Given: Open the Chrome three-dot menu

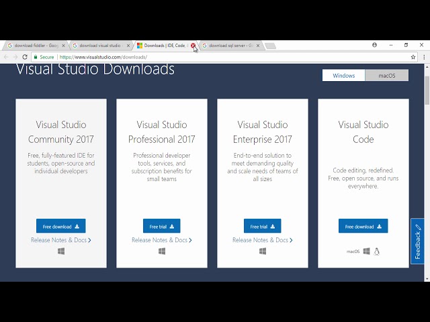Looking at the screenshot, I should [x=424, y=57].
